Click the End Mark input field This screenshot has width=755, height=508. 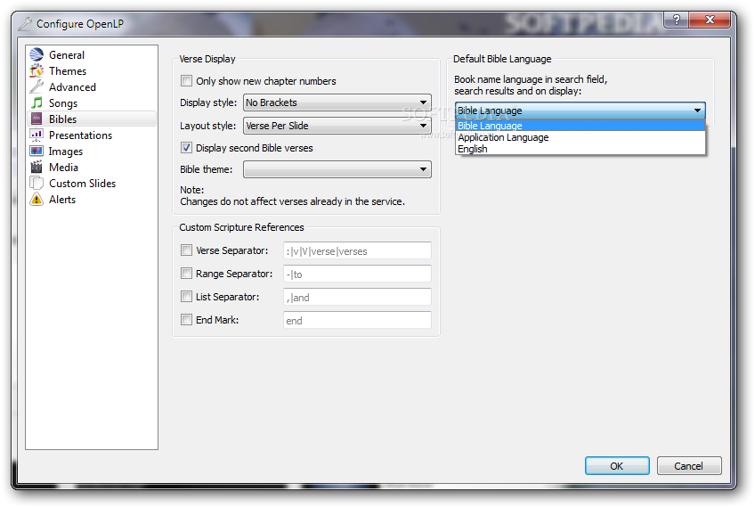(357, 320)
